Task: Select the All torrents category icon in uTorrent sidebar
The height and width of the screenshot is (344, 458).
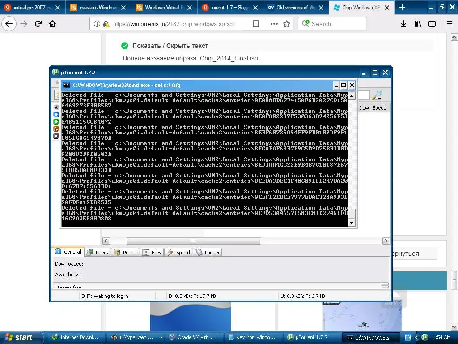Action: [x=56, y=107]
